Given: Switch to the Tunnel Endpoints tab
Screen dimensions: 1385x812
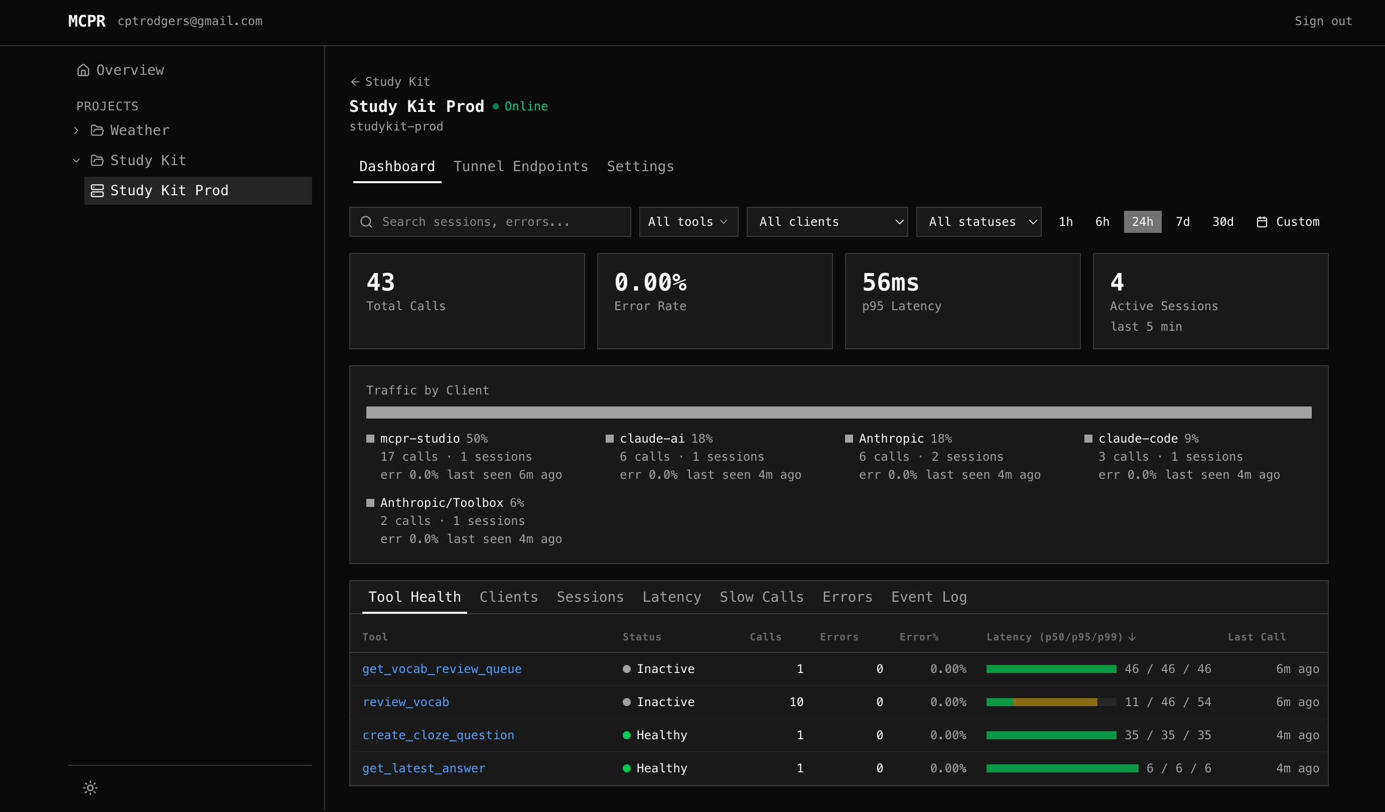Looking at the screenshot, I should 520,167.
